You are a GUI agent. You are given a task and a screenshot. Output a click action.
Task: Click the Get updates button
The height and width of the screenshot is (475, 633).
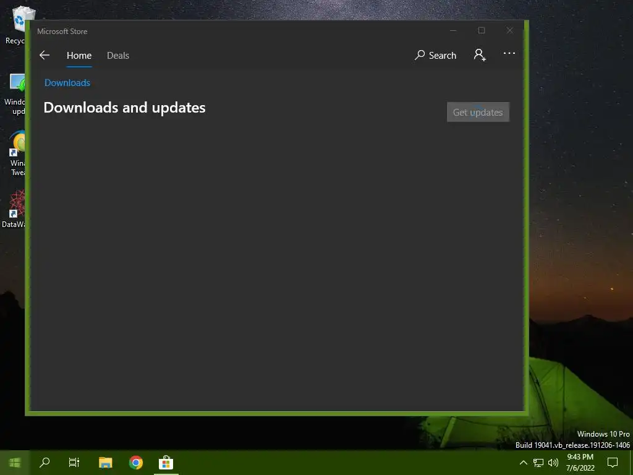click(x=478, y=112)
